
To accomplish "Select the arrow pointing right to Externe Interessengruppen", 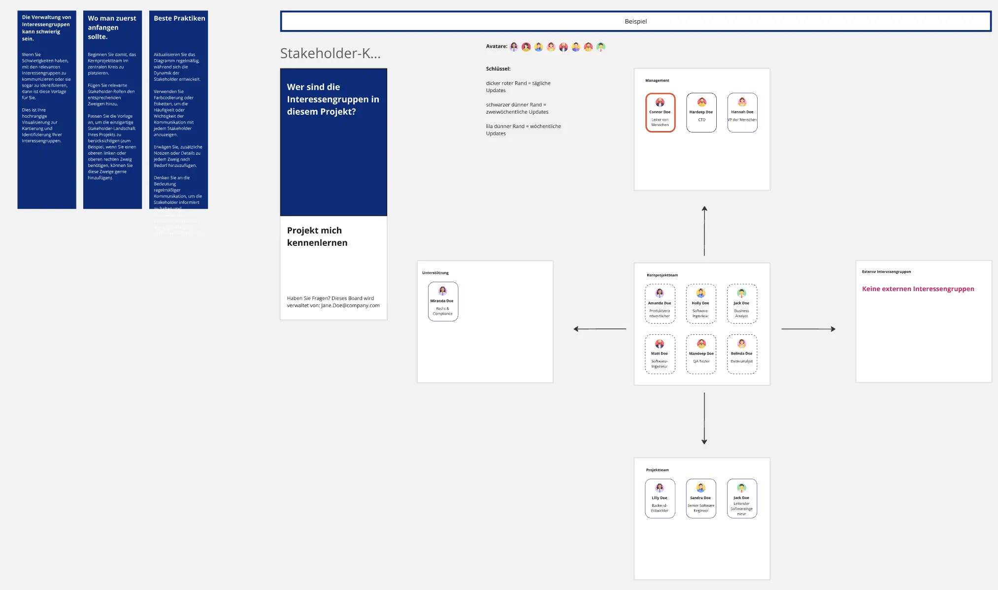I will 808,329.
